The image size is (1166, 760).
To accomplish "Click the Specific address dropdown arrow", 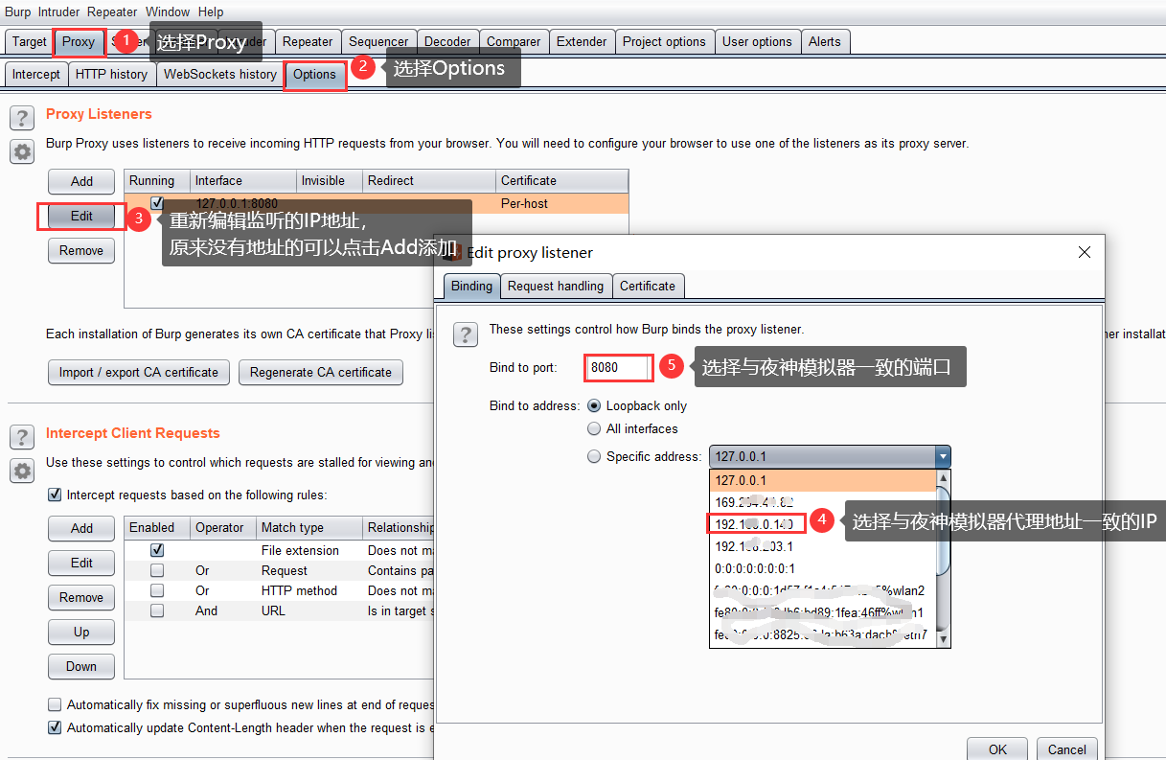I will (943, 457).
